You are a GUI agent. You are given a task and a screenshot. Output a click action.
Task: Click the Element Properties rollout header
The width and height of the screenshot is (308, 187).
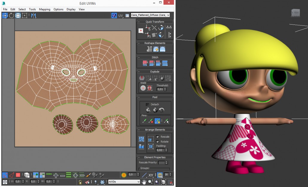[x=155, y=157]
